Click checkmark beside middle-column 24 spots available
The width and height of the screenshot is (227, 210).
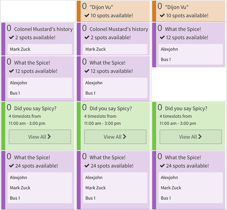point(87,166)
